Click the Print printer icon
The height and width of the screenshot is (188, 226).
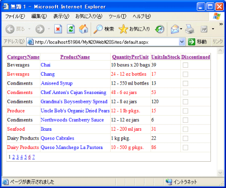click(190, 29)
